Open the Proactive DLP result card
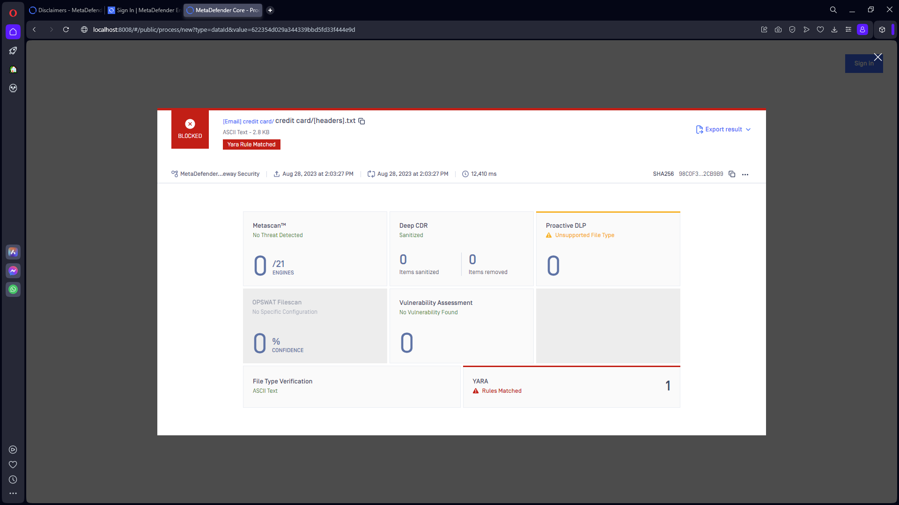This screenshot has height=505, width=899. 608,249
